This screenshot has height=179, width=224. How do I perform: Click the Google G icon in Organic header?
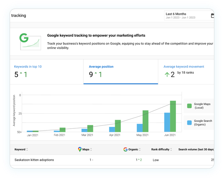[x=125, y=149]
